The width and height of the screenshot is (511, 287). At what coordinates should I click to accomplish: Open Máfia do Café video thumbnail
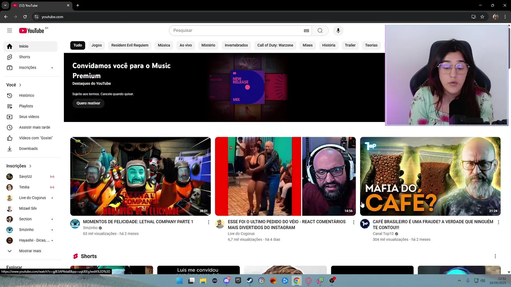(430, 176)
